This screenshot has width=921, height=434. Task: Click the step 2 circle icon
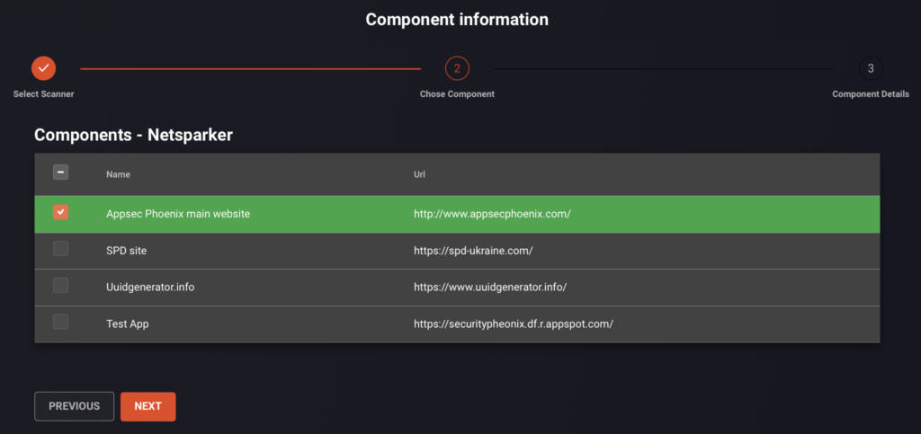click(457, 68)
